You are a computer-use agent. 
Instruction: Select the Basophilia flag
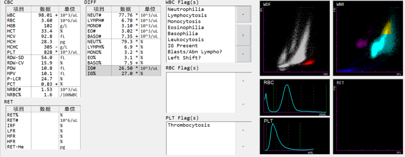[183, 34]
